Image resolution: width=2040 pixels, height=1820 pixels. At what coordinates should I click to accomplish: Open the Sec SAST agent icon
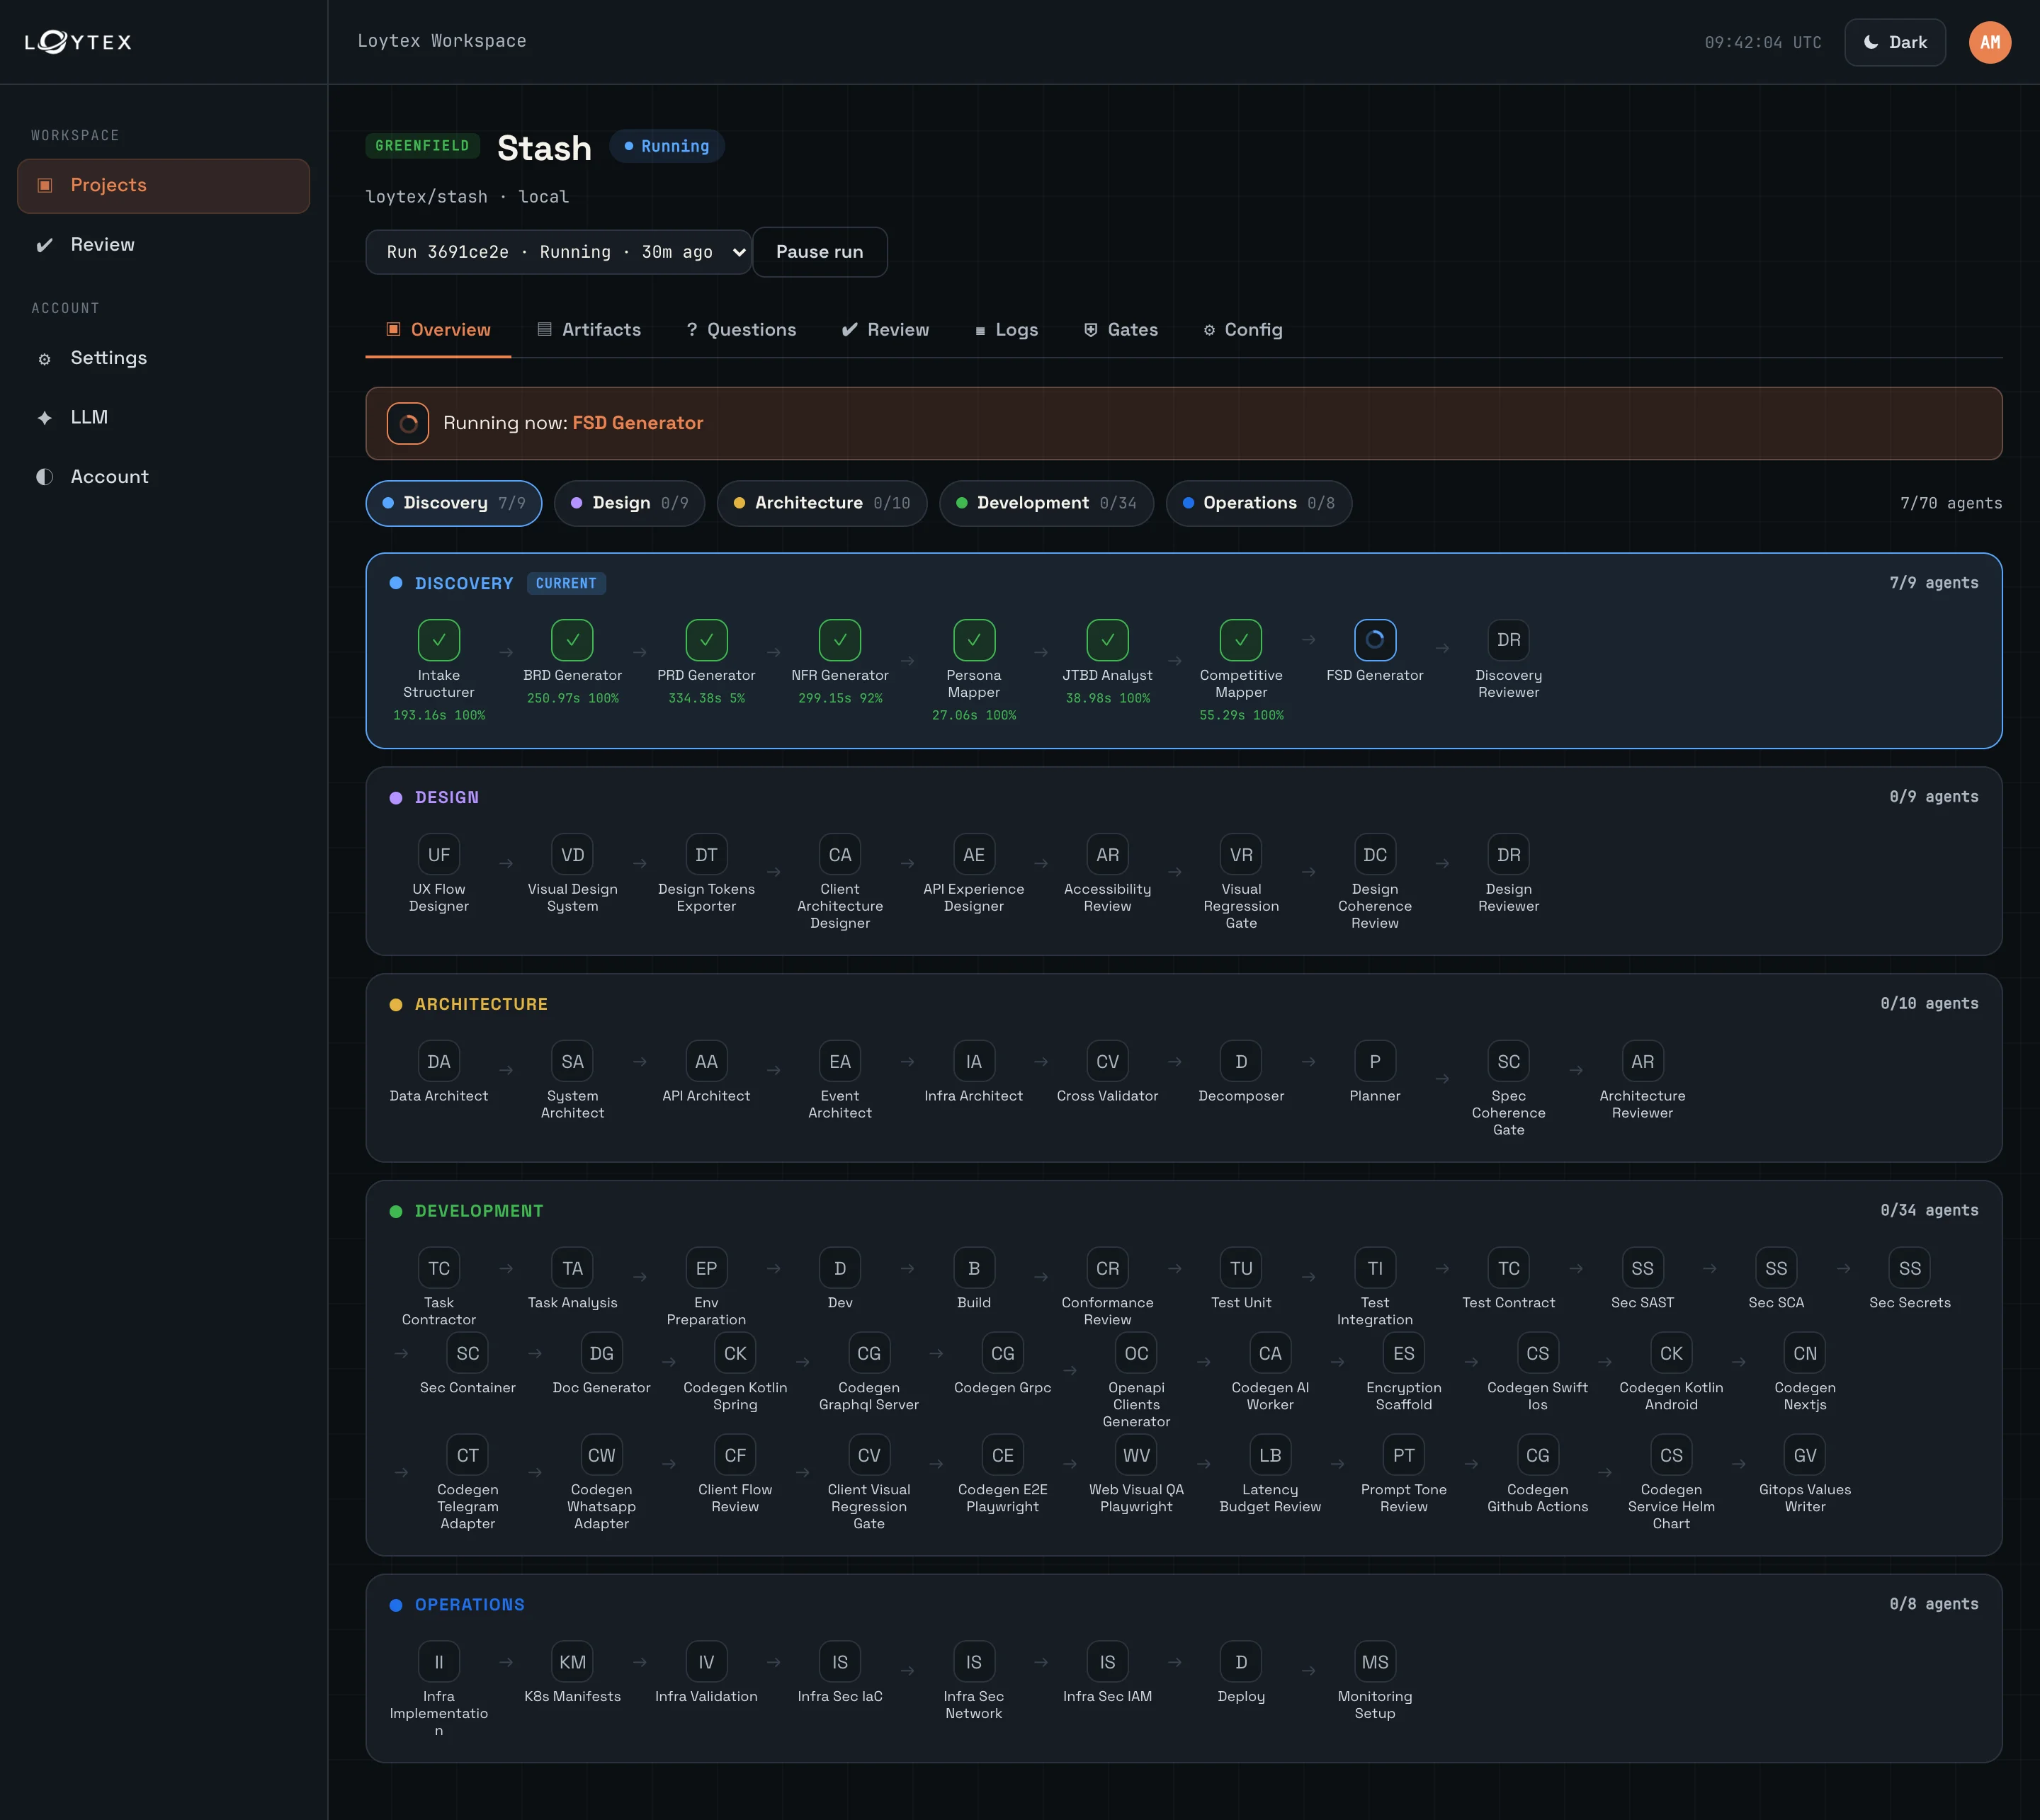[x=1642, y=1268]
